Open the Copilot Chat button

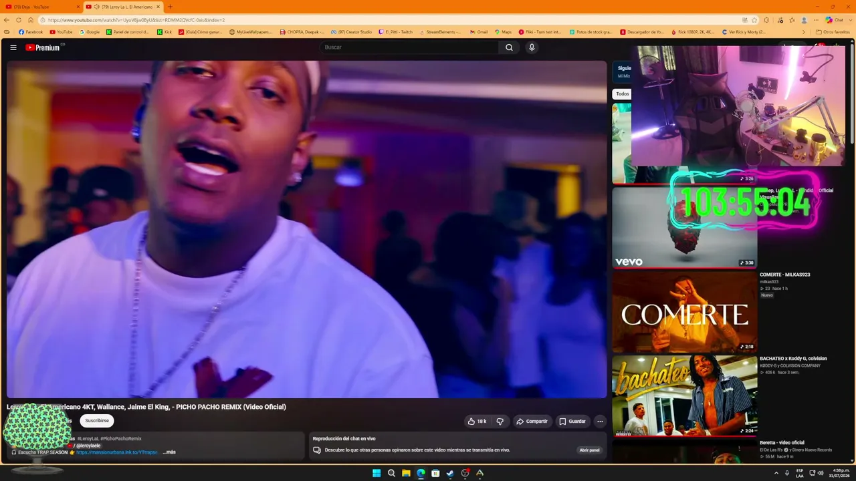pyautogui.click(x=834, y=20)
